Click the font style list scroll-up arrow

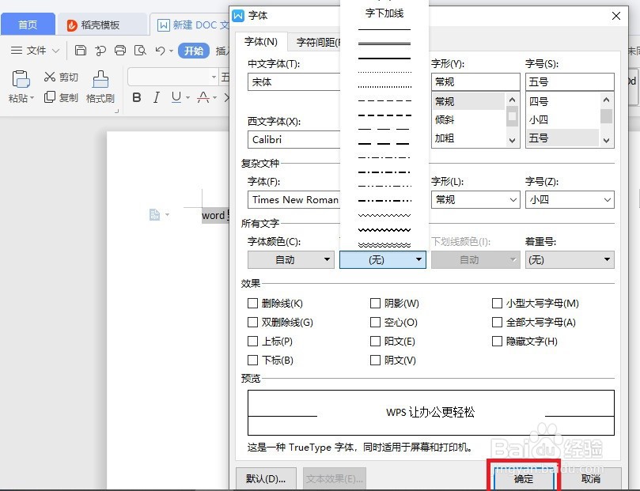[513, 100]
